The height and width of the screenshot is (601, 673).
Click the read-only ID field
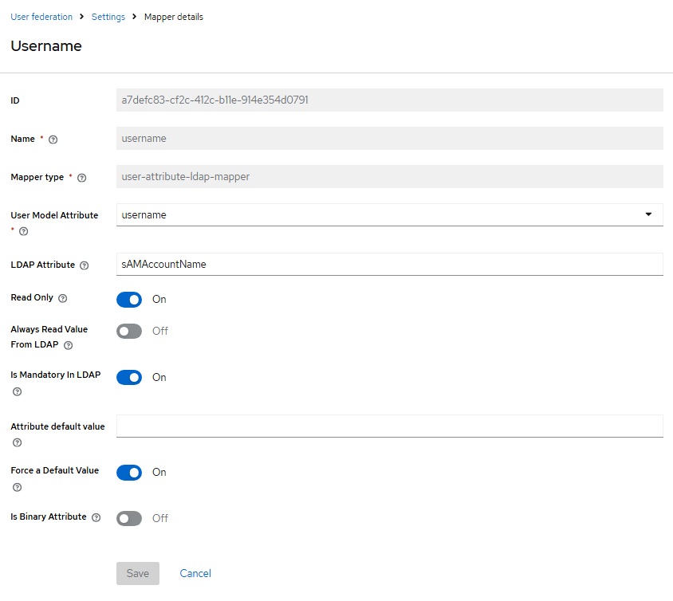(x=390, y=100)
